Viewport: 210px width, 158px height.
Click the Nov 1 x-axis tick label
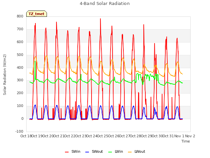tap(179, 136)
